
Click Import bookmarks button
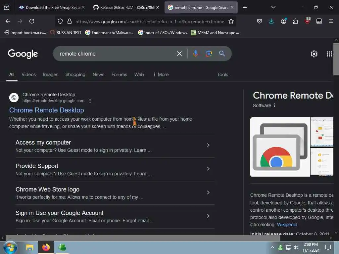pos(25,33)
